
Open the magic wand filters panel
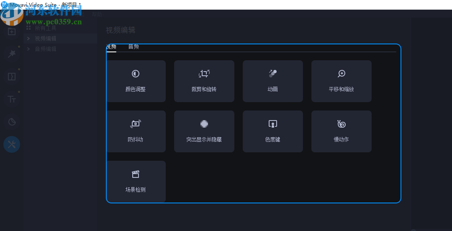[x=12, y=54]
